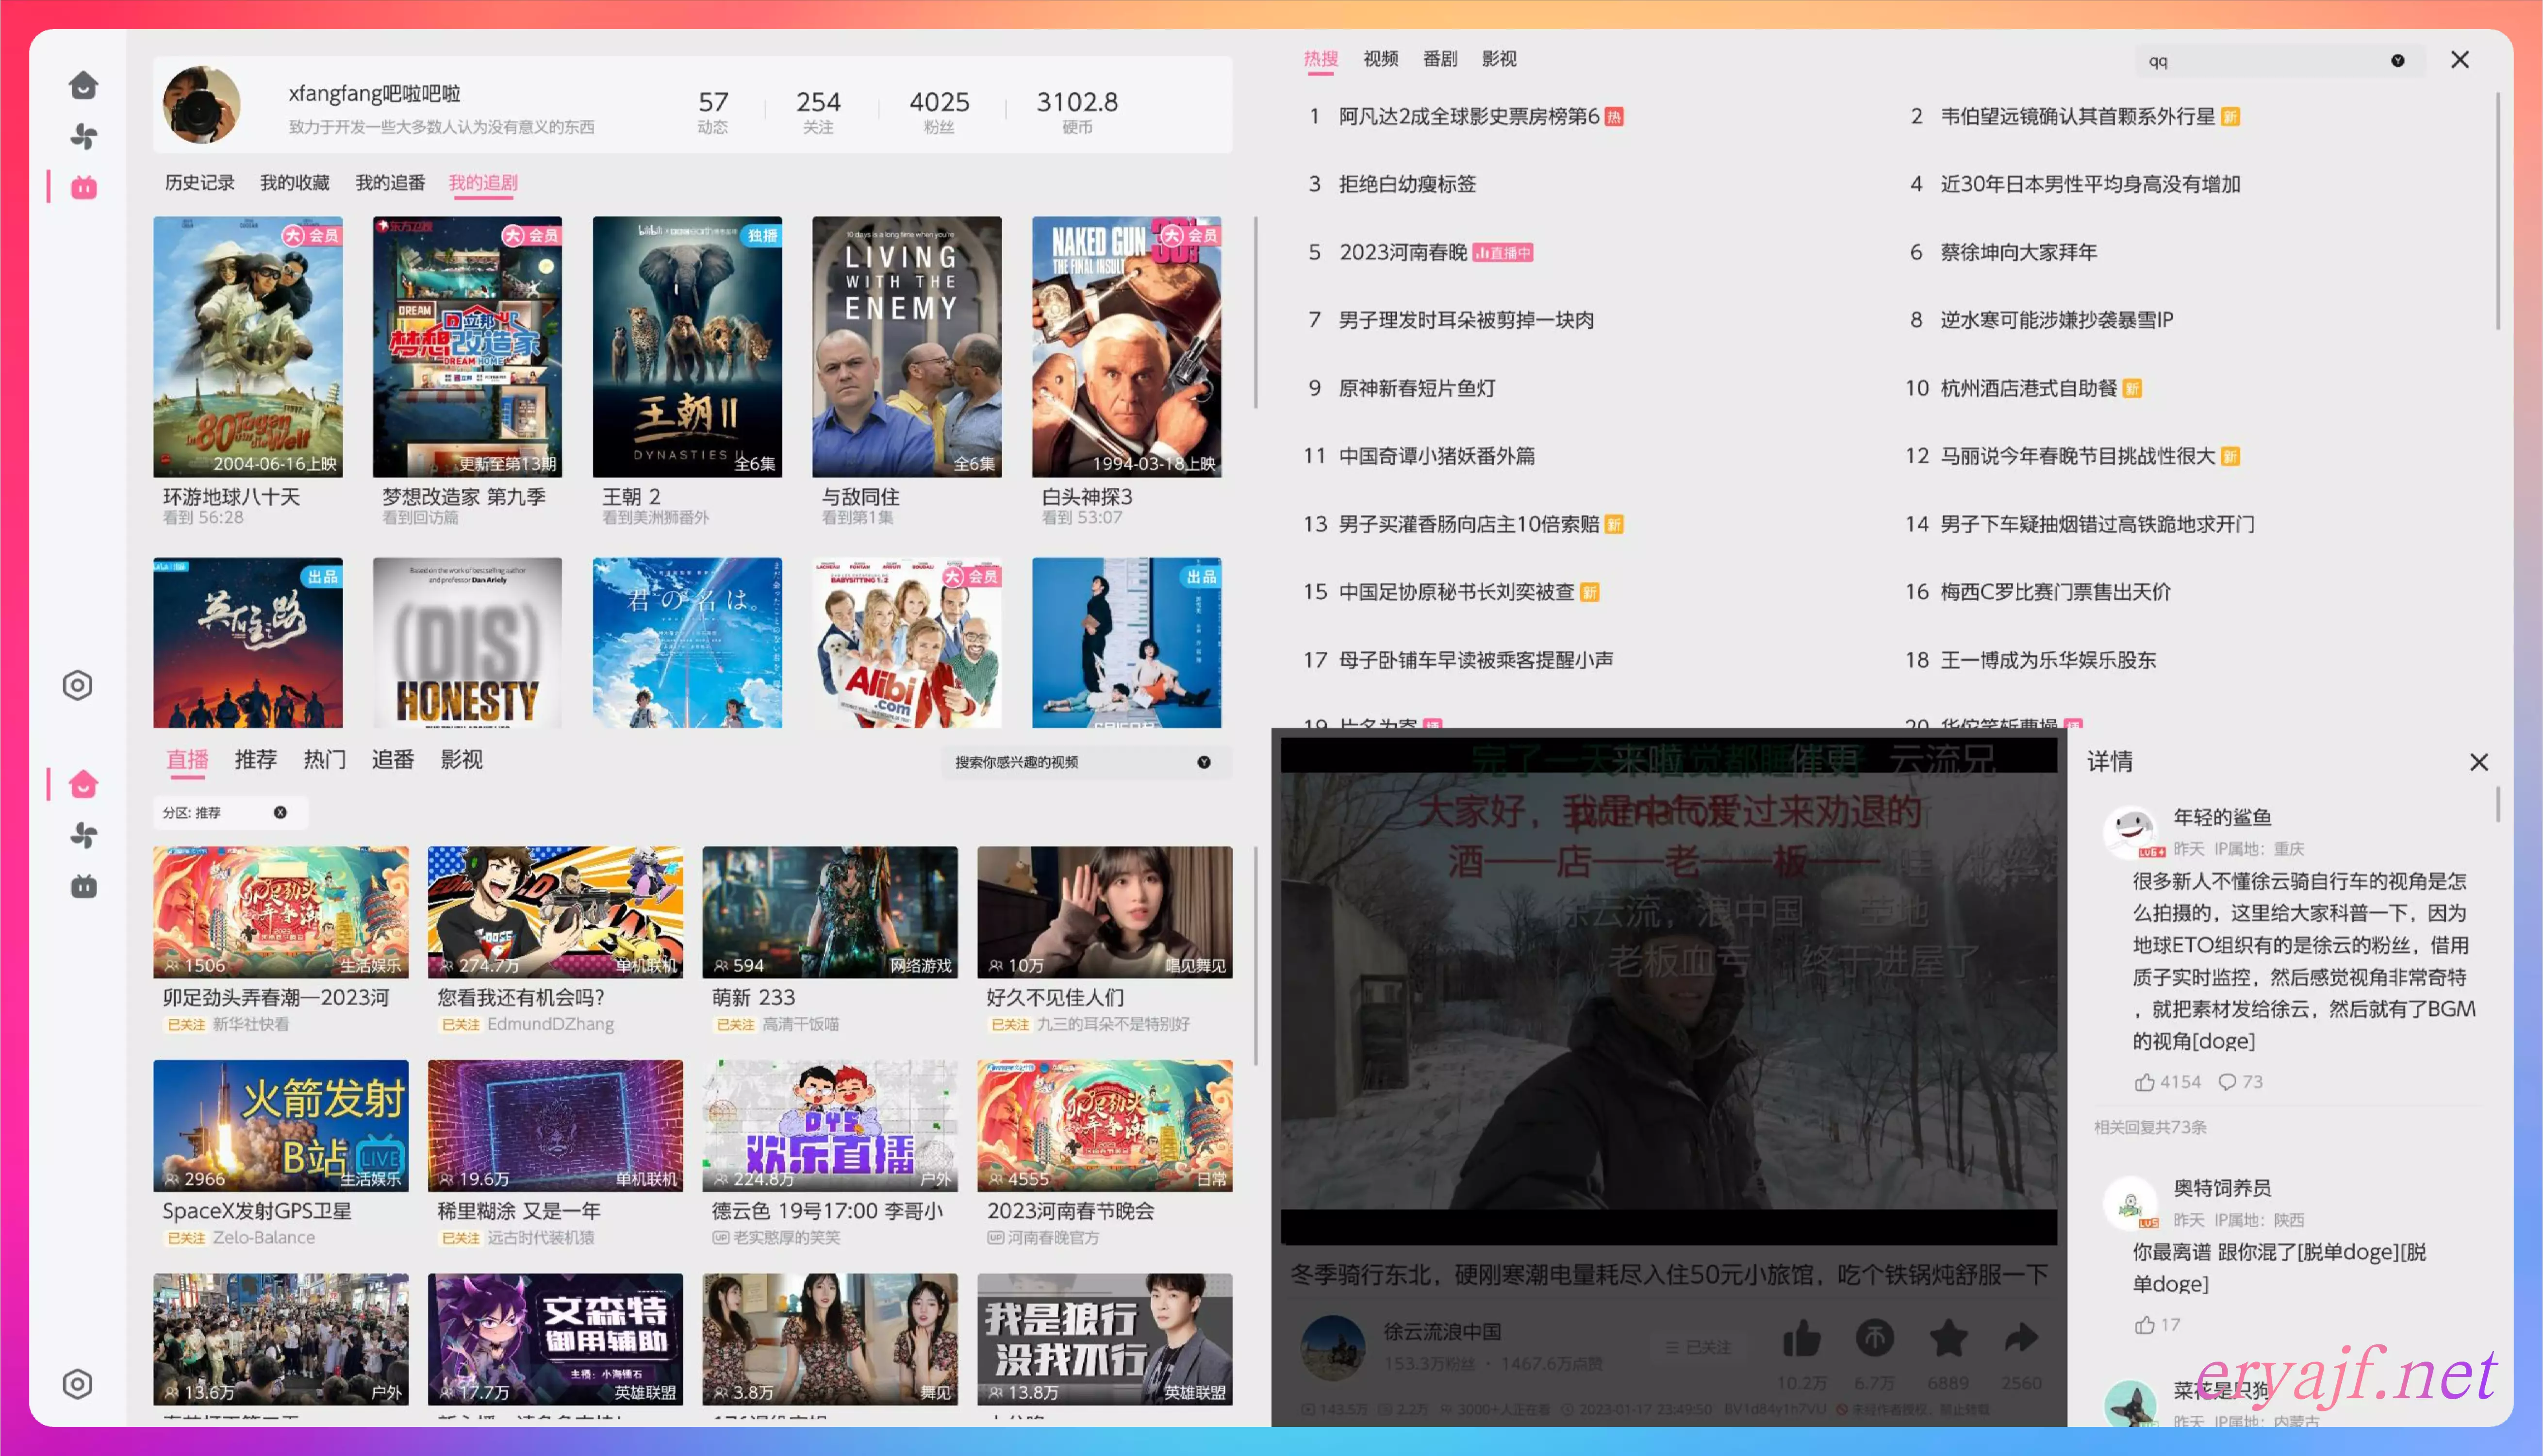Open 徐云流浪中国 uploader avatar
Viewport: 2543px width, 1456px height.
1333,1347
